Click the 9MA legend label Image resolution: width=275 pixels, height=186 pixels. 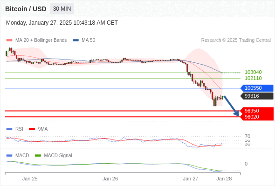tap(43, 129)
